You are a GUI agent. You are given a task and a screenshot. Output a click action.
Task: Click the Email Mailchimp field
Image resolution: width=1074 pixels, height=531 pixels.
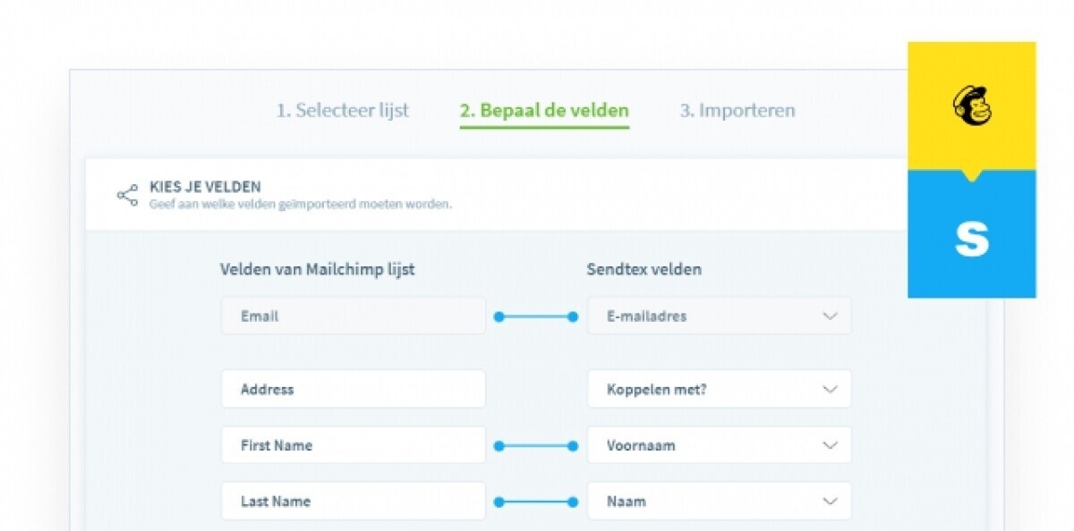(353, 316)
